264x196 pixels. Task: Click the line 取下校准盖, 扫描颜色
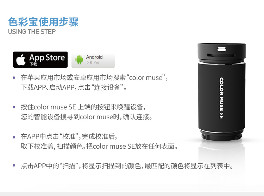click(99, 146)
